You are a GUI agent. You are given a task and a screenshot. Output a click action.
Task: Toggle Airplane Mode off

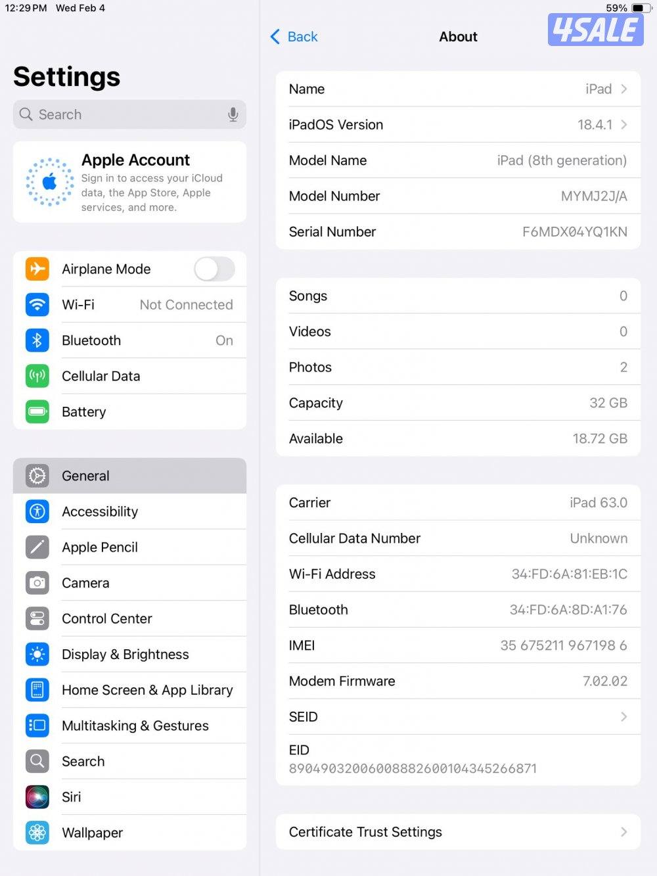point(214,269)
